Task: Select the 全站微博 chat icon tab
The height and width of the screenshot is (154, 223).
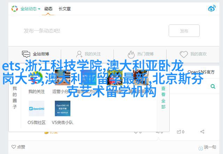Action: [x=35, y=54]
